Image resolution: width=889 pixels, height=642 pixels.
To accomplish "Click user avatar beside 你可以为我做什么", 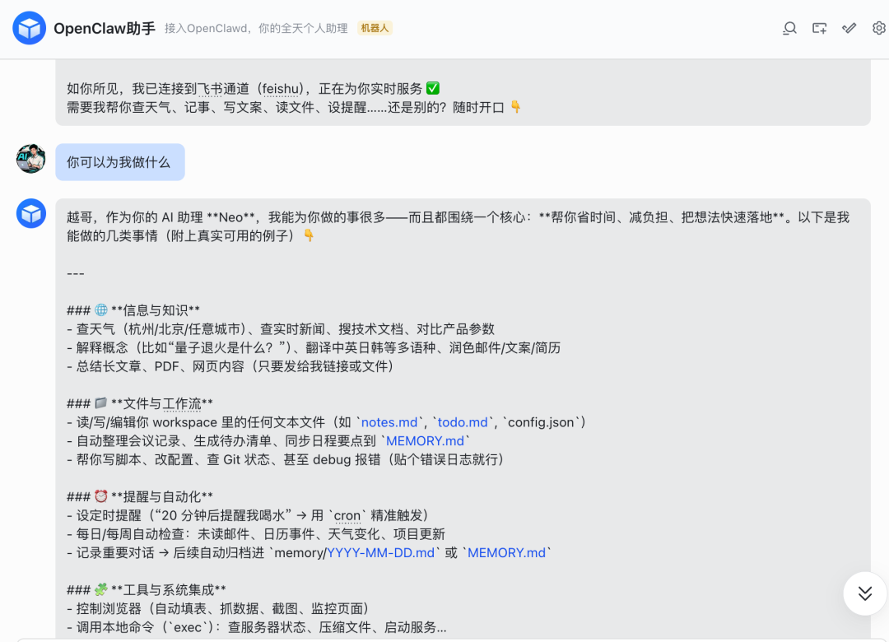I will click(x=31, y=159).
